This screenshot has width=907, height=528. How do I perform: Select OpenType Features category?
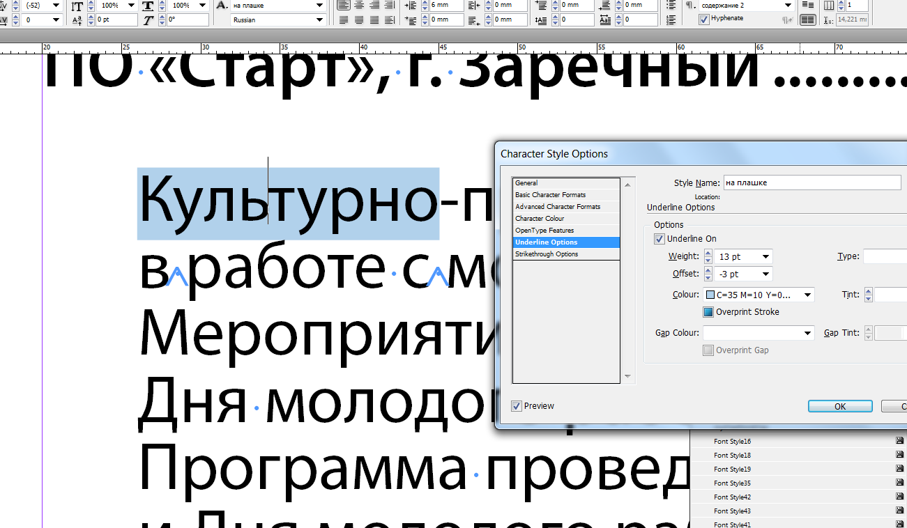tap(566, 231)
